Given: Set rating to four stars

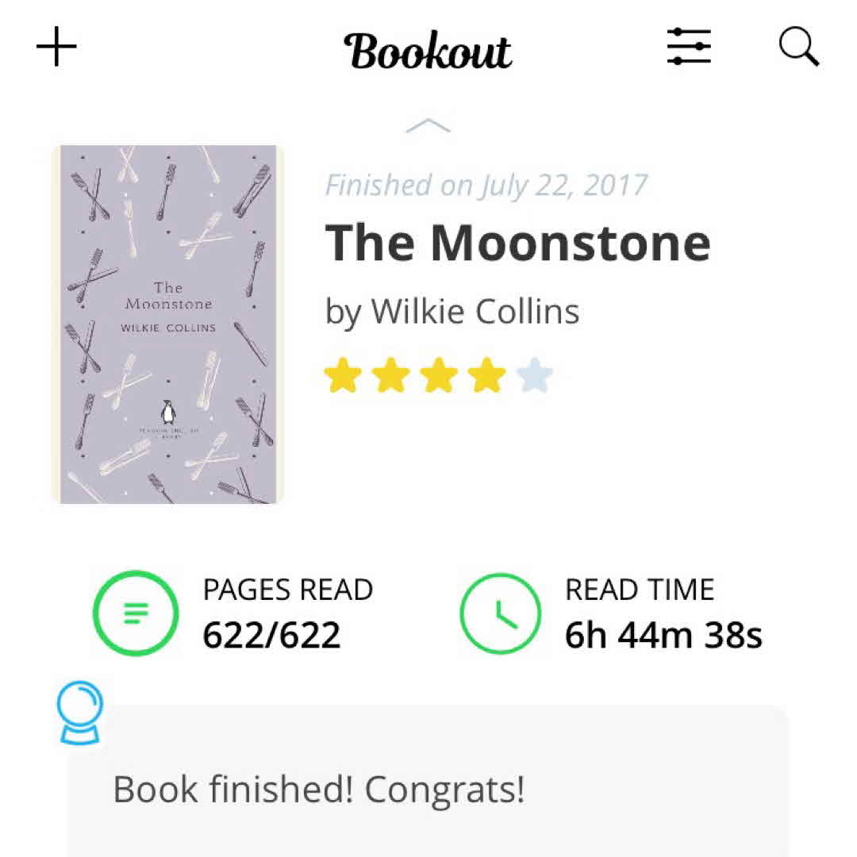Looking at the screenshot, I should pyautogui.click(x=486, y=375).
